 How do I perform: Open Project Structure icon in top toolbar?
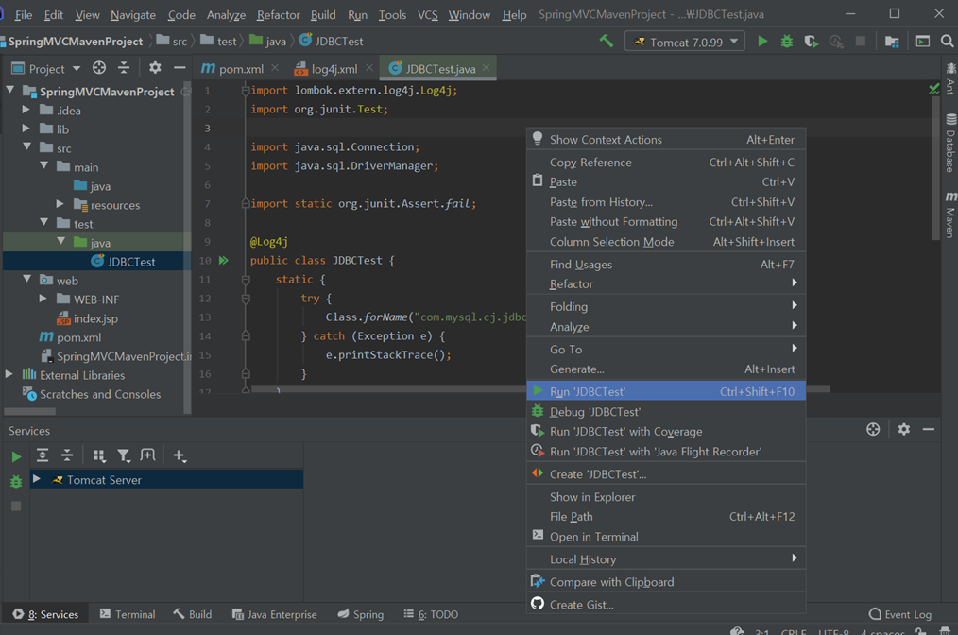tap(892, 42)
